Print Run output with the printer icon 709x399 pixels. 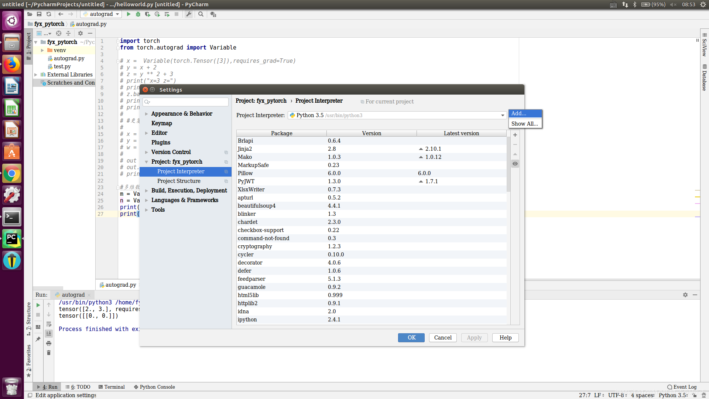pos(49,343)
